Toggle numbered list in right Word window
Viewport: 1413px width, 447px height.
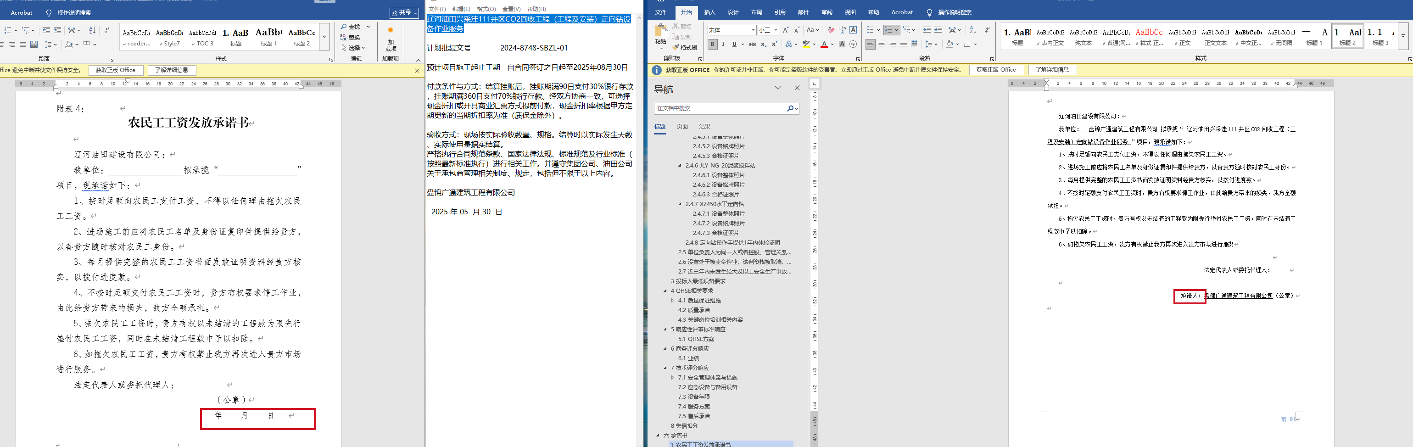tap(889, 30)
